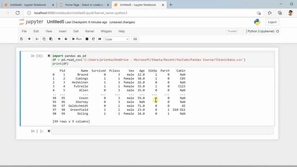Image resolution: width=297 pixels, height=167 pixels.
Task: Click the 'Pclass' column header
Action: click(115, 71)
